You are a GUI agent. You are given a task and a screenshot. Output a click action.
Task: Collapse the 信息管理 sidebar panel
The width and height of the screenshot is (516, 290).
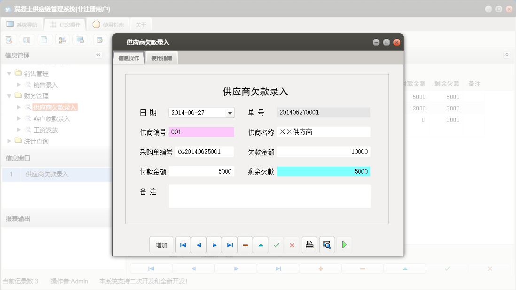click(x=99, y=55)
